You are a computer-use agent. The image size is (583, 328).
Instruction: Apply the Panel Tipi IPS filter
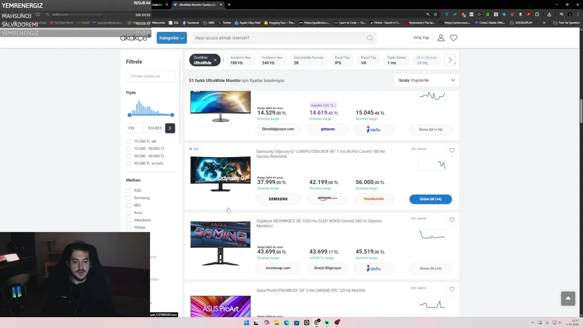coord(342,60)
